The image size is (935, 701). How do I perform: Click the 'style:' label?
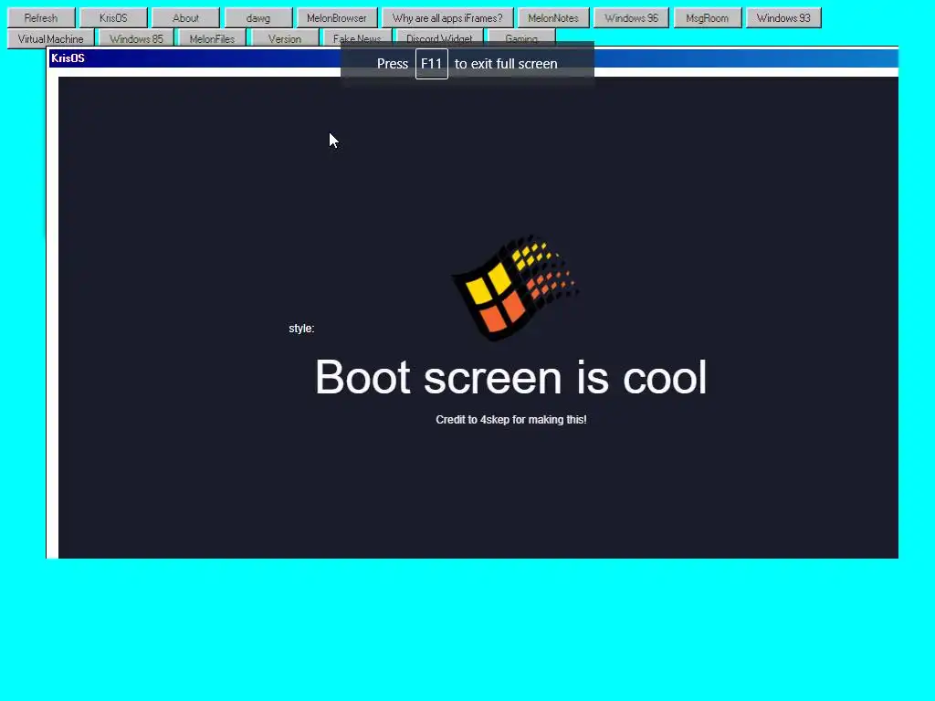click(301, 329)
